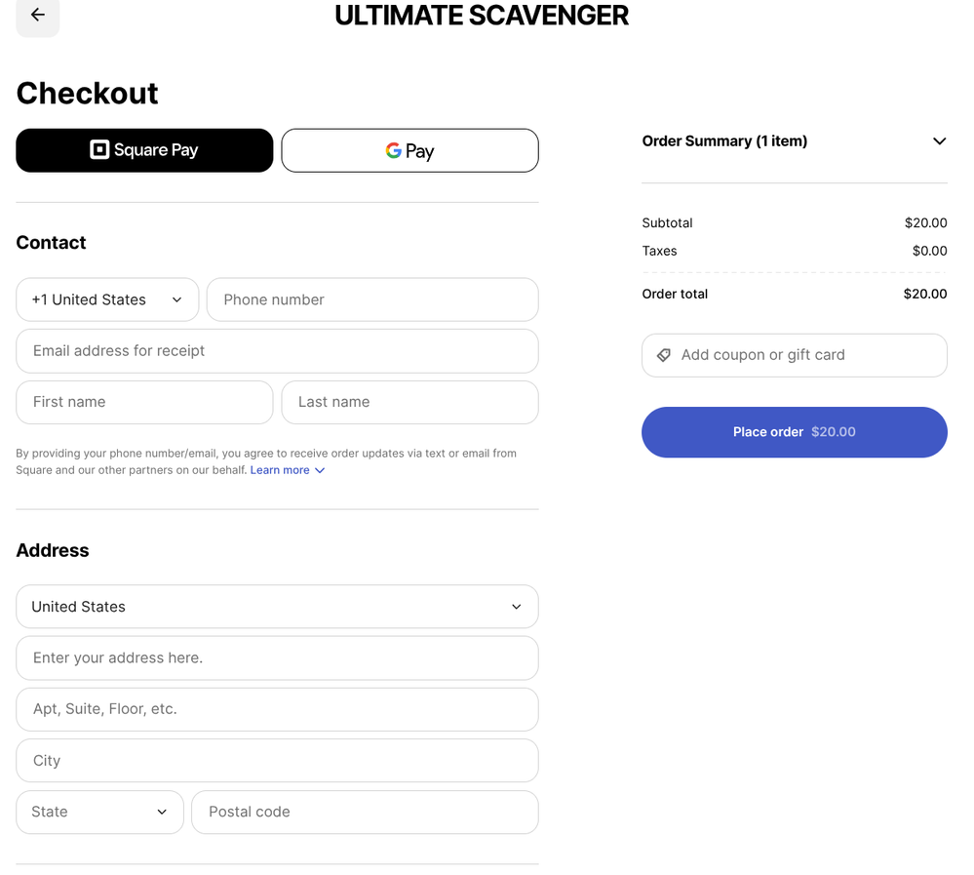
Task: Pay with Google Pay button
Action: (409, 150)
